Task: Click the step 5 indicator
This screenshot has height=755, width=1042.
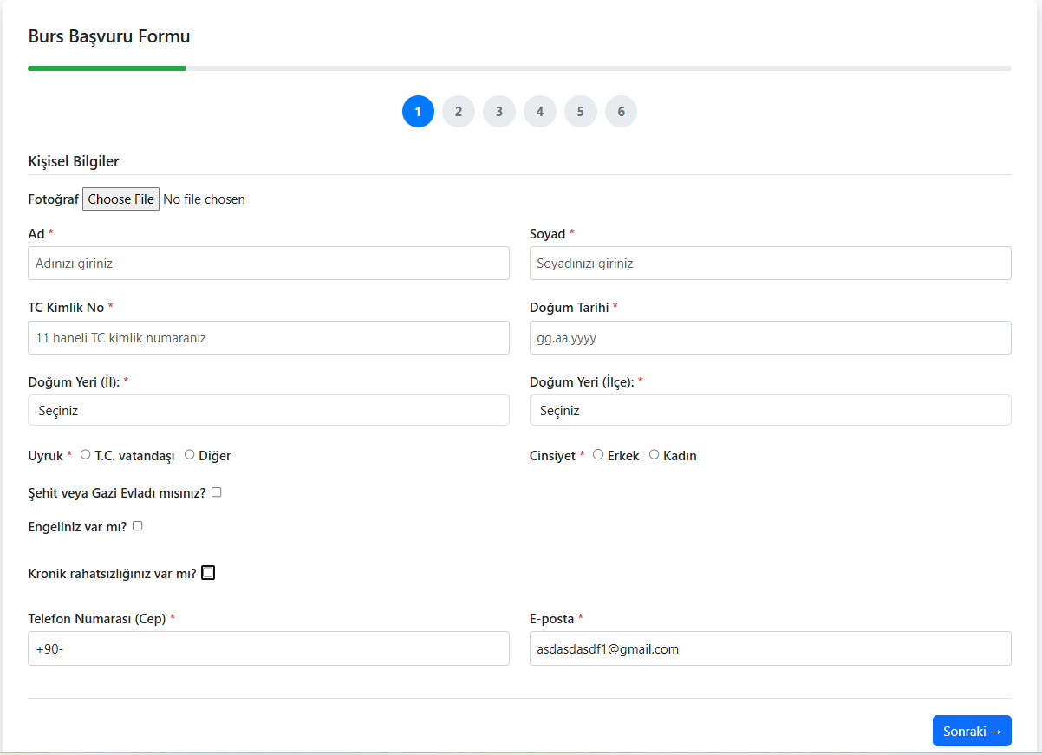Action: (x=581, y=111)
